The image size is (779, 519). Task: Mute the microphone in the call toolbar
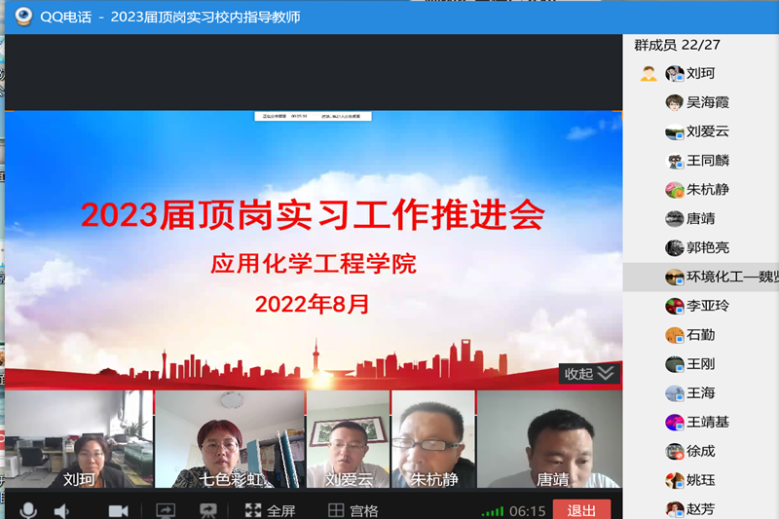coord(28,510)
